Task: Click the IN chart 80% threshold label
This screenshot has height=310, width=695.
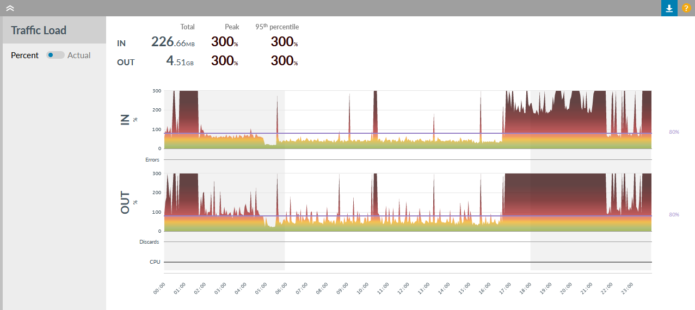Action: click(674, 132)
